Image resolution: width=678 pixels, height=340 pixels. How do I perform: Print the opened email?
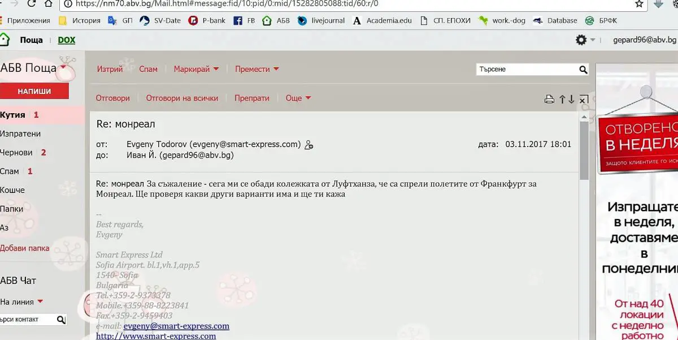click(549, 100)
